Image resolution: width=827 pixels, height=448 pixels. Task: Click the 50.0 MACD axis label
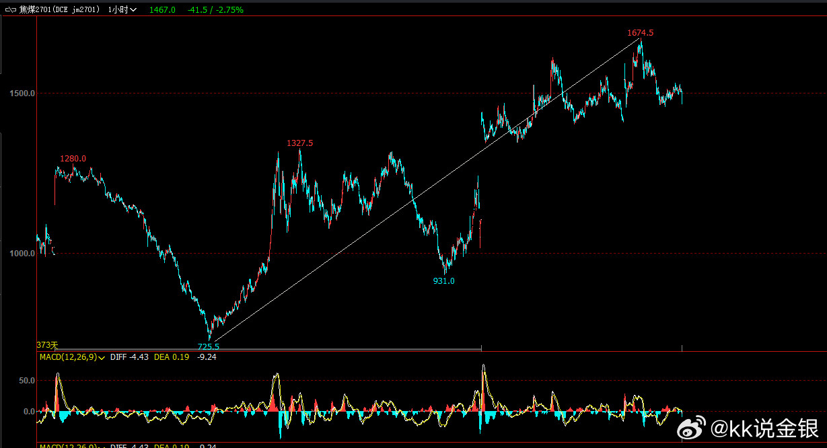(x=27, y=381)
